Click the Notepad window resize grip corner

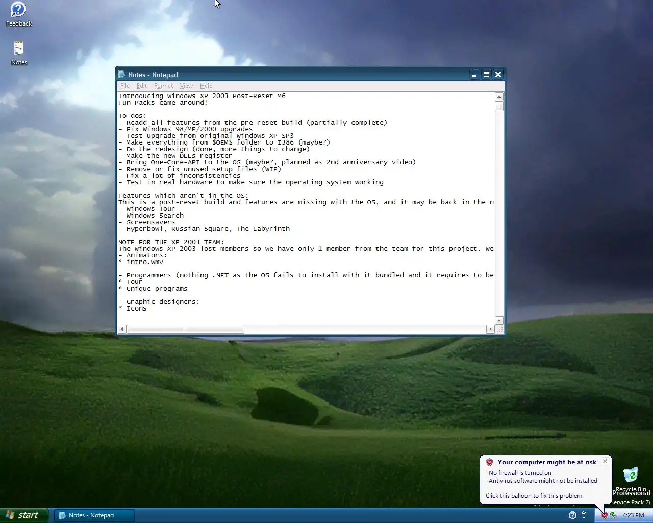(x=500, y=330)
